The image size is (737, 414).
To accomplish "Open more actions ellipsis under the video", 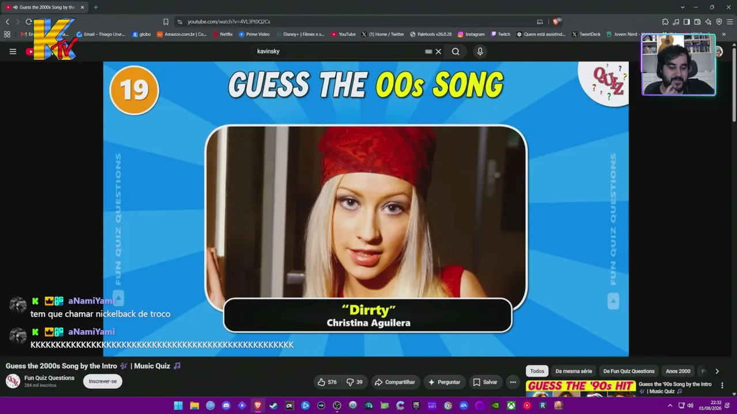I will coord(513,382).
